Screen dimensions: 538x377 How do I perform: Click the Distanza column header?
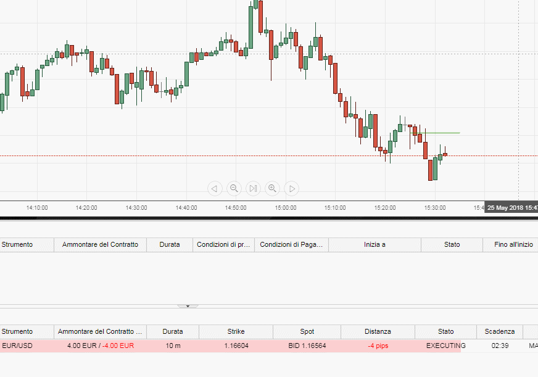pyautogui.click(x=378, y=332)
